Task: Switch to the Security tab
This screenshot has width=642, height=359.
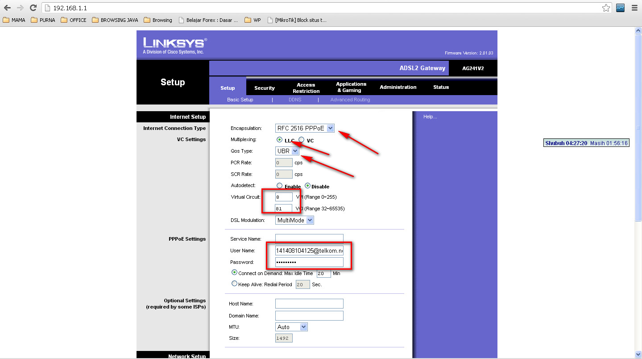Action: click(x=265, y=88)
